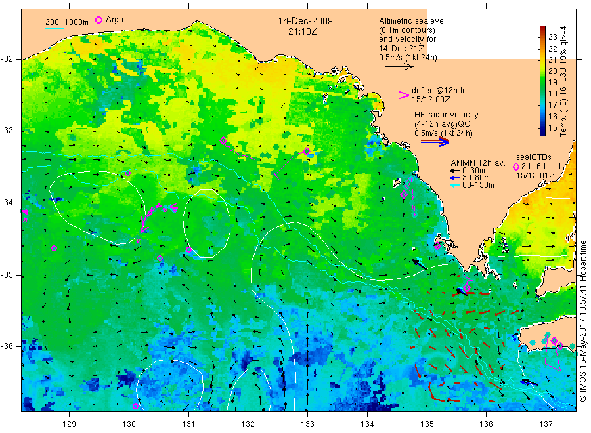Click the cyan 80-150m ANMN legend arrow

pos(456,185)
